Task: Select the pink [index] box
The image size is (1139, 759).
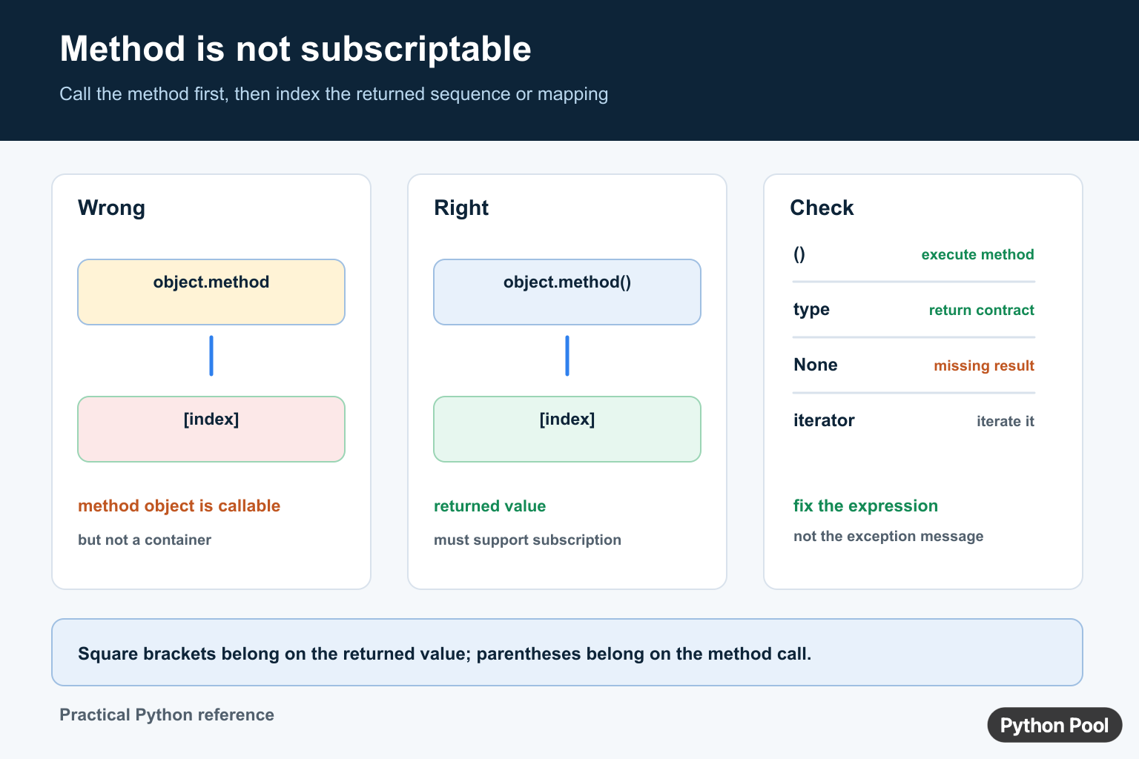Action: (x=211, y=429)
